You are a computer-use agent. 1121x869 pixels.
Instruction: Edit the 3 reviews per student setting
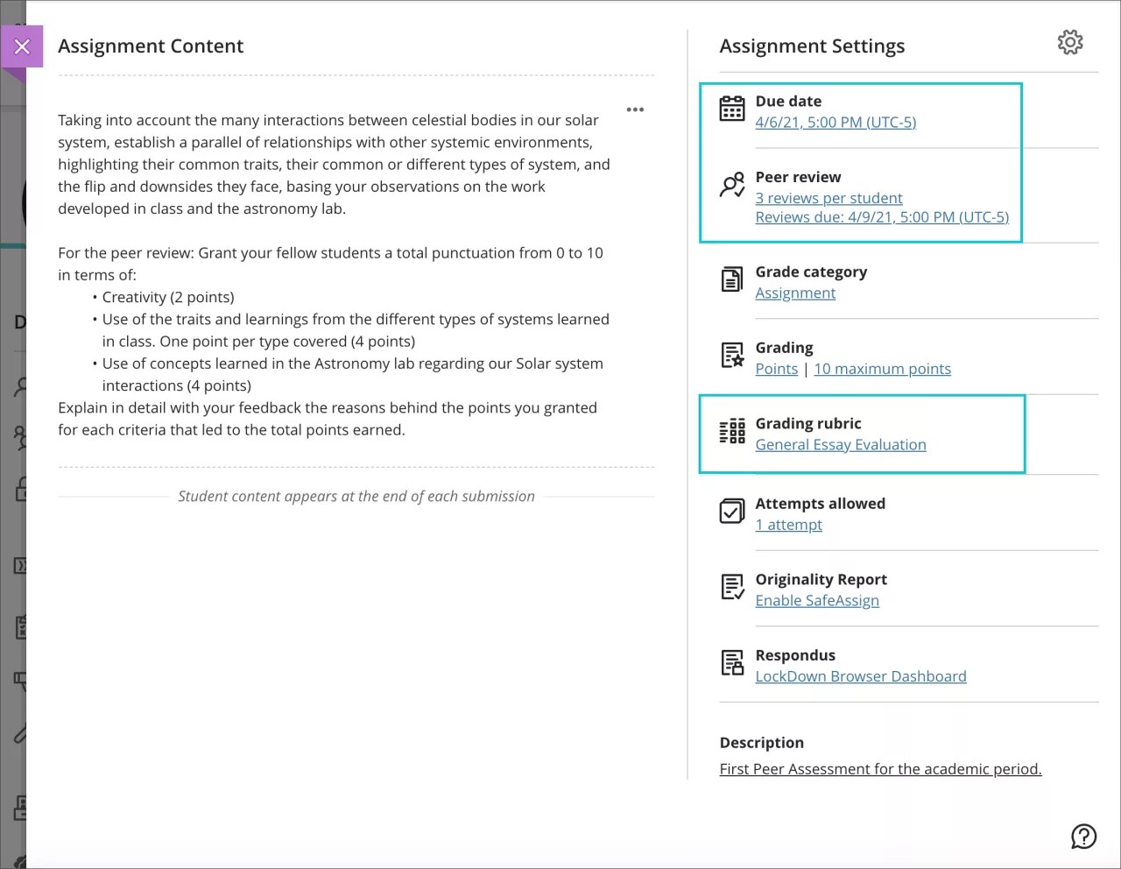(828, 198)
